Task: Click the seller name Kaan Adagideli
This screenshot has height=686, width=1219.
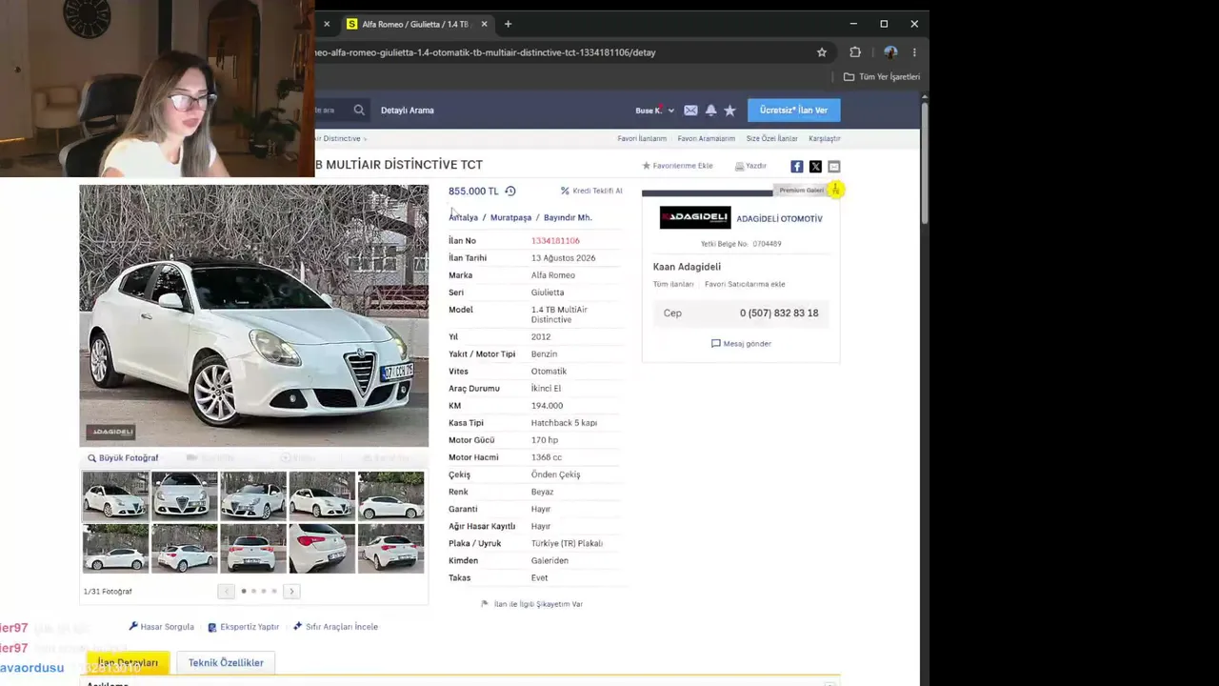Action: tap(687, 267)
